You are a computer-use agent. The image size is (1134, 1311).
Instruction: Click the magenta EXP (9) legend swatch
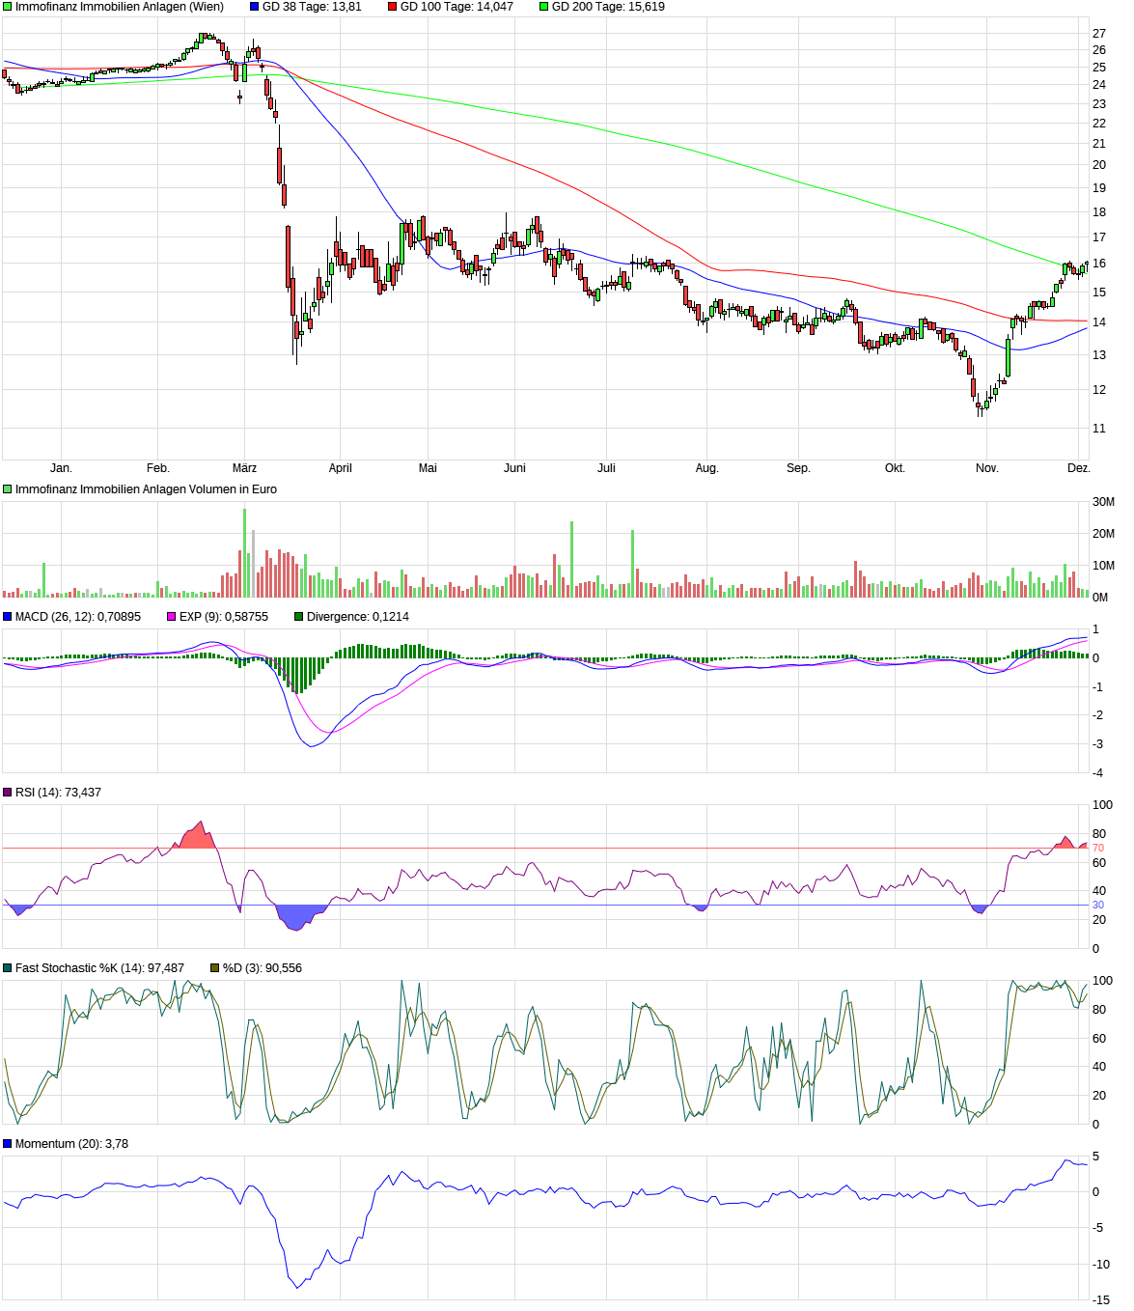coord(172,617)
